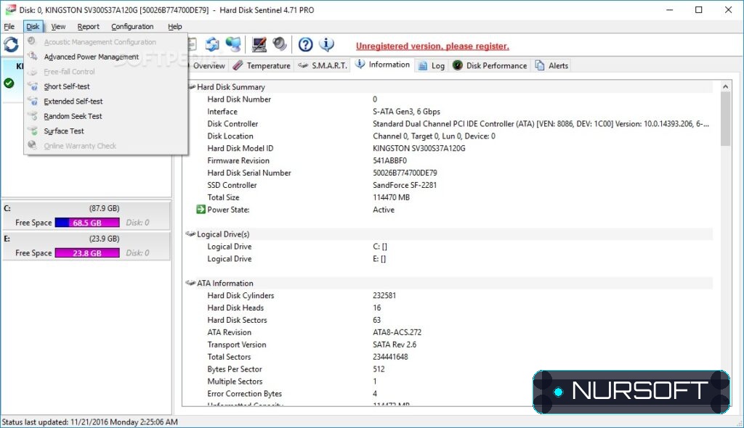Select the ATA Revision value ATA8-ACS.272
This screenshot has width=744, height=428.
[397, 332]
